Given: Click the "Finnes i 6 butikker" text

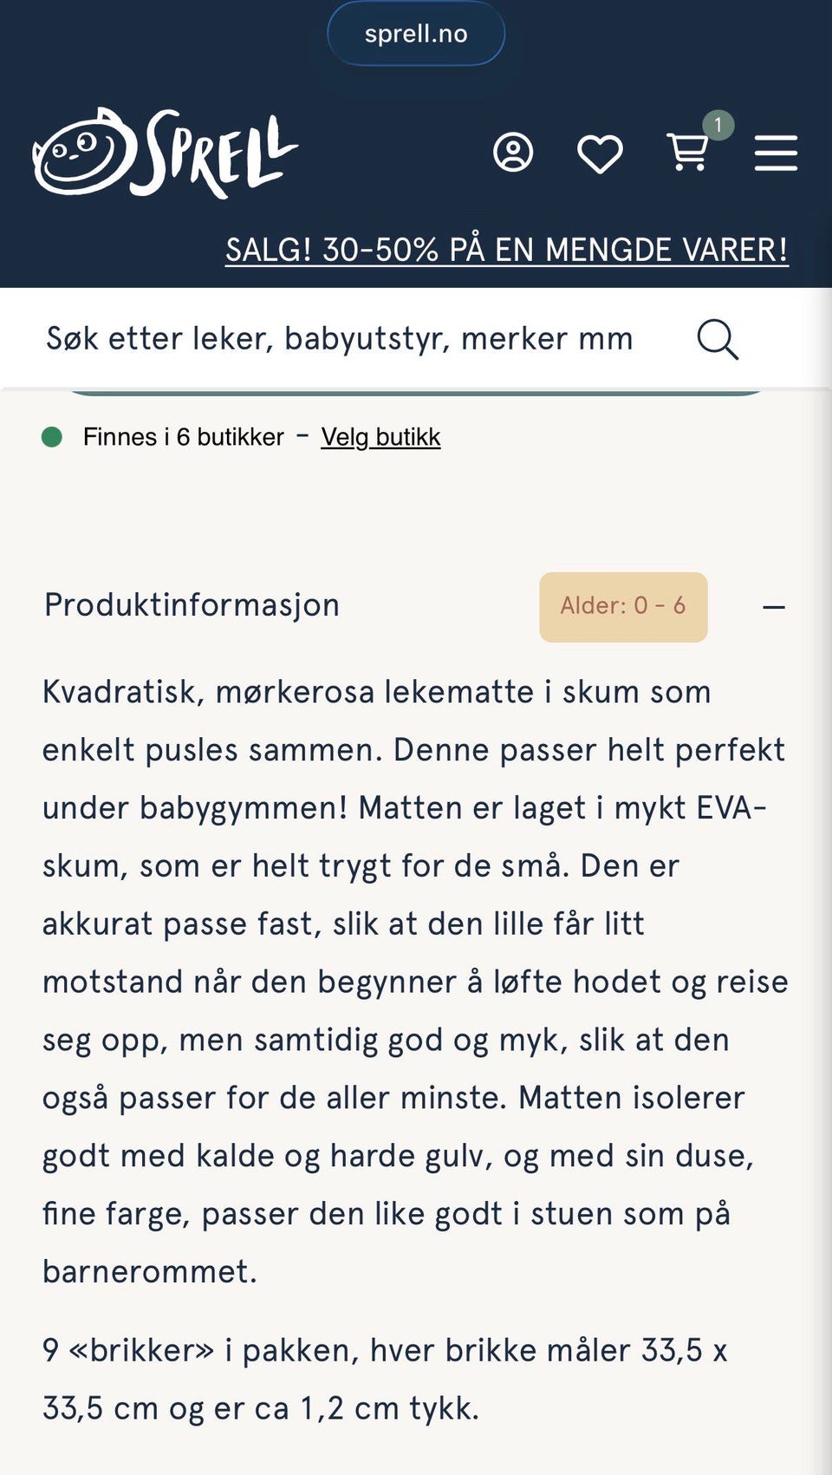Looking at the screenshot, I should coord(183,437).
